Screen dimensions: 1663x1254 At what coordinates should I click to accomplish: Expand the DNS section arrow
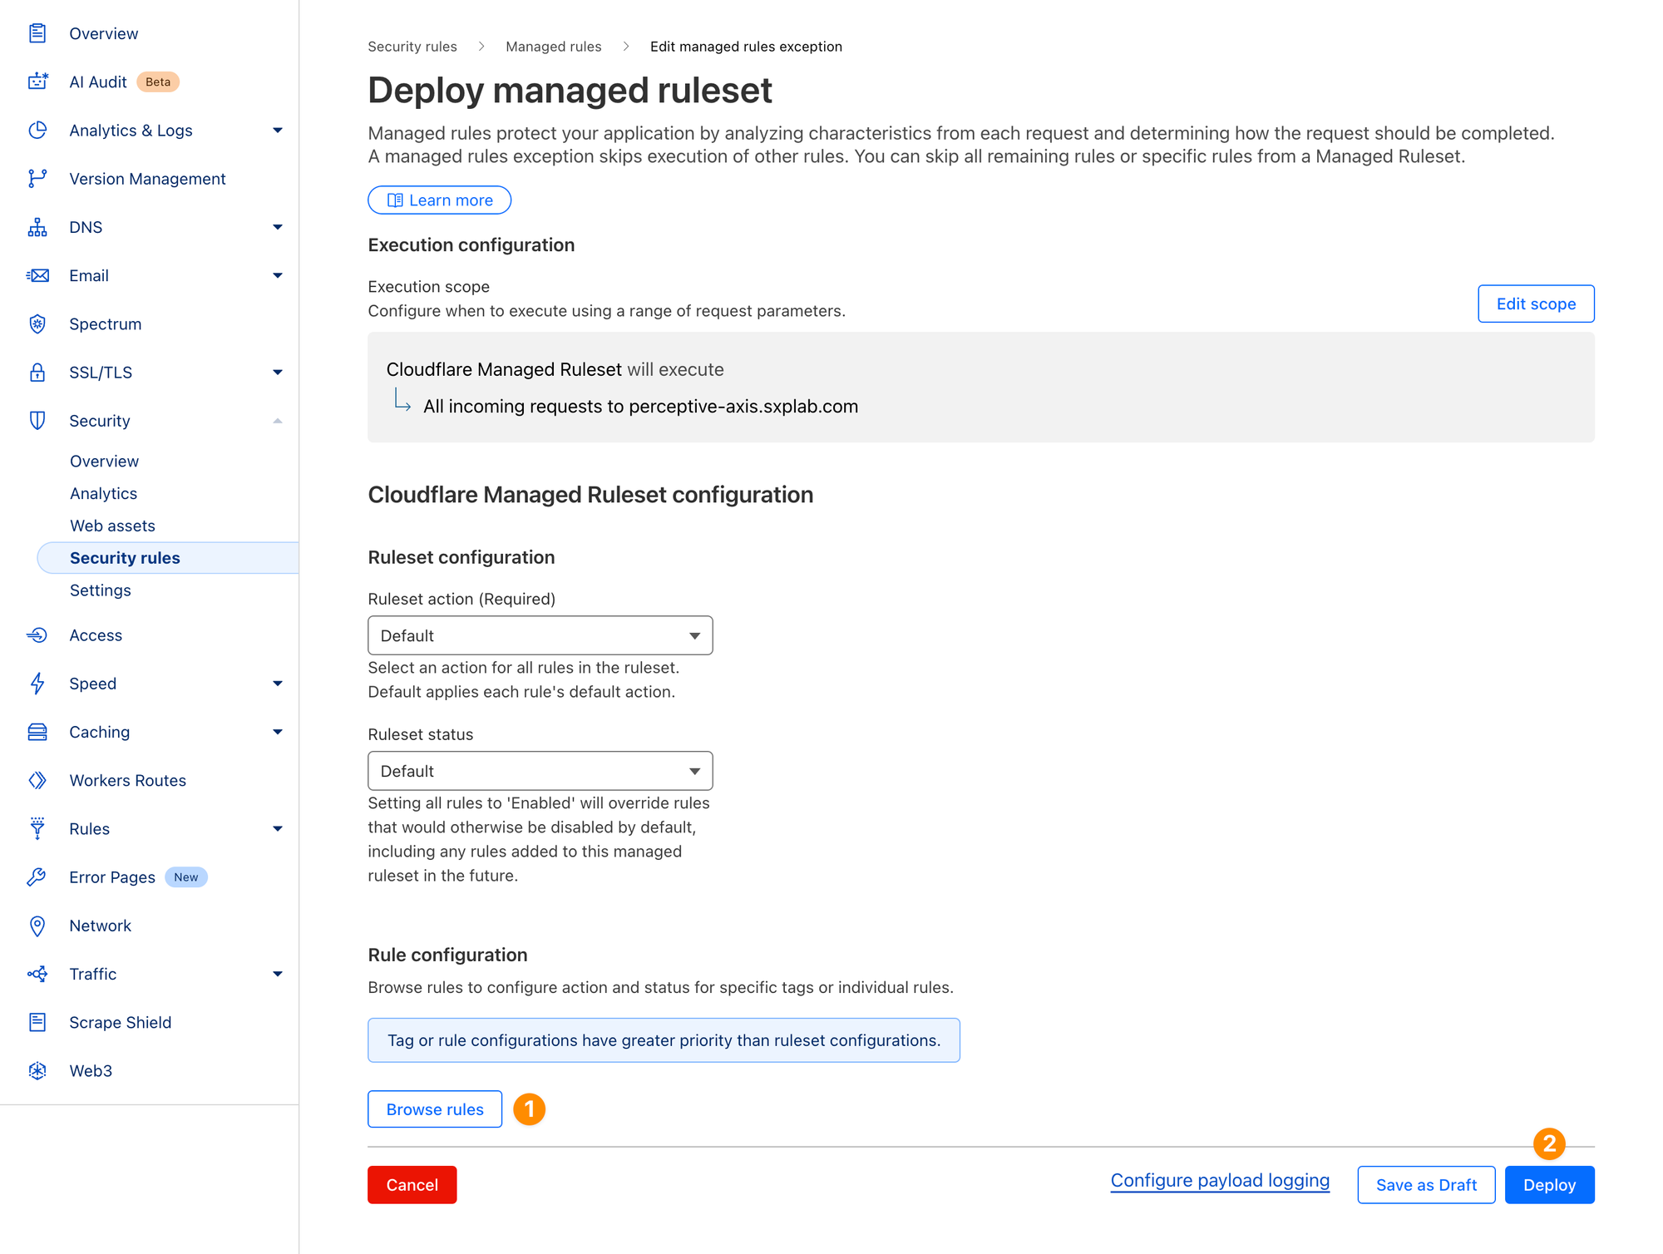pyautogui.click(x=278, y=227)
